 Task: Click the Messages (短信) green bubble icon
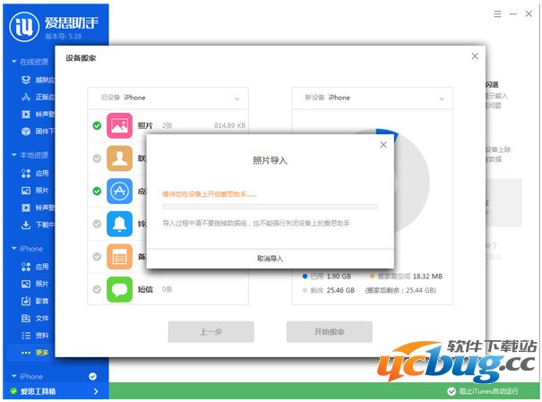(x=119, y=289)
